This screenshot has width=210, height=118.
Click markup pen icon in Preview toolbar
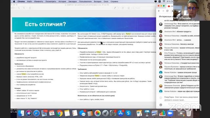click(x=115, y=8)
